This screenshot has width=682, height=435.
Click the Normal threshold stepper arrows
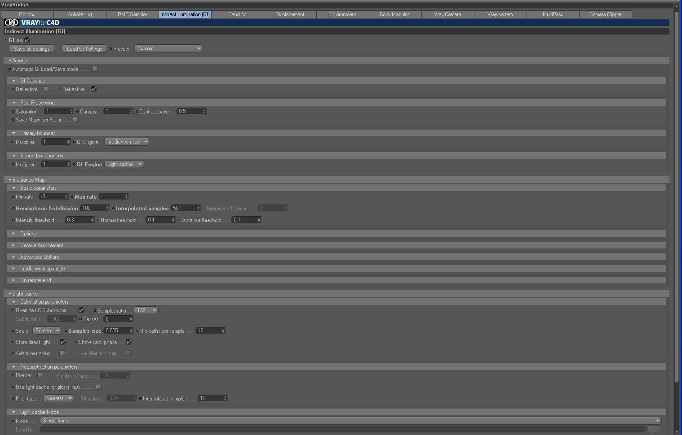(173, 220)
